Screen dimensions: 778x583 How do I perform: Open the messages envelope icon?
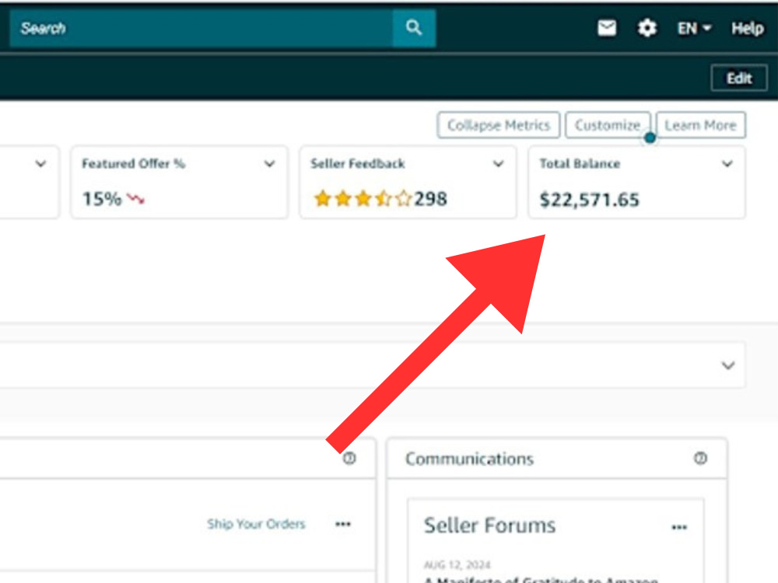607,28
